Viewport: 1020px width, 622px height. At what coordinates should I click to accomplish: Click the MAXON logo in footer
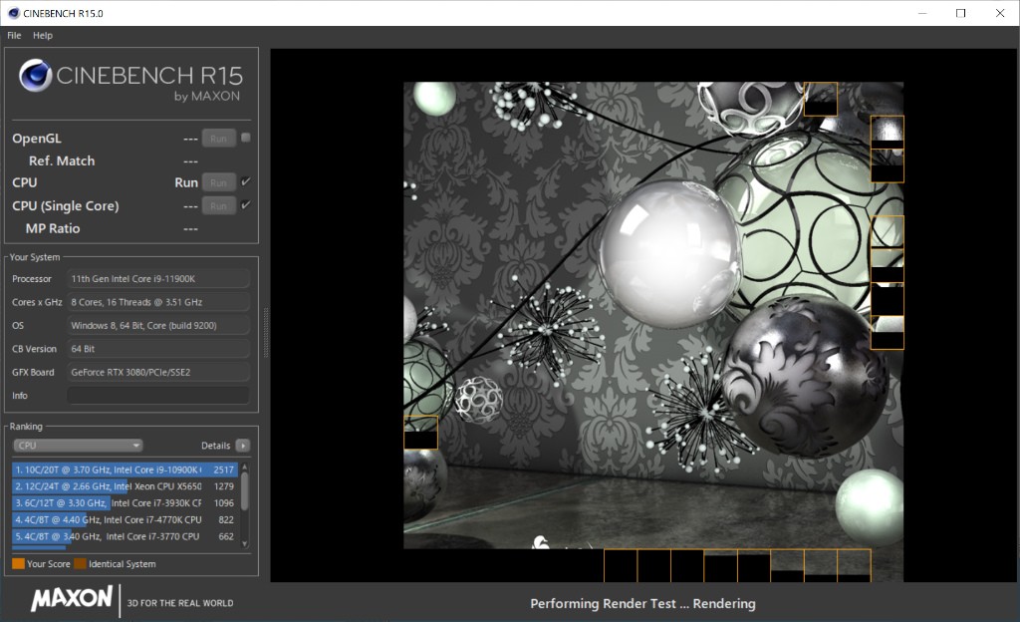coord(72,598)
